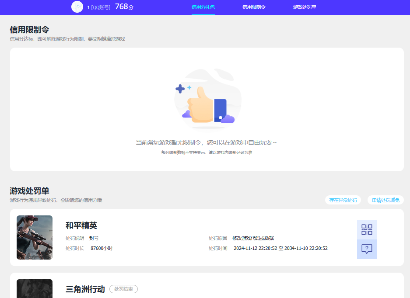Switch to the 游戏处罚单 tab
The width and height of the screenshot is (410, 298).
coord(305,7)
